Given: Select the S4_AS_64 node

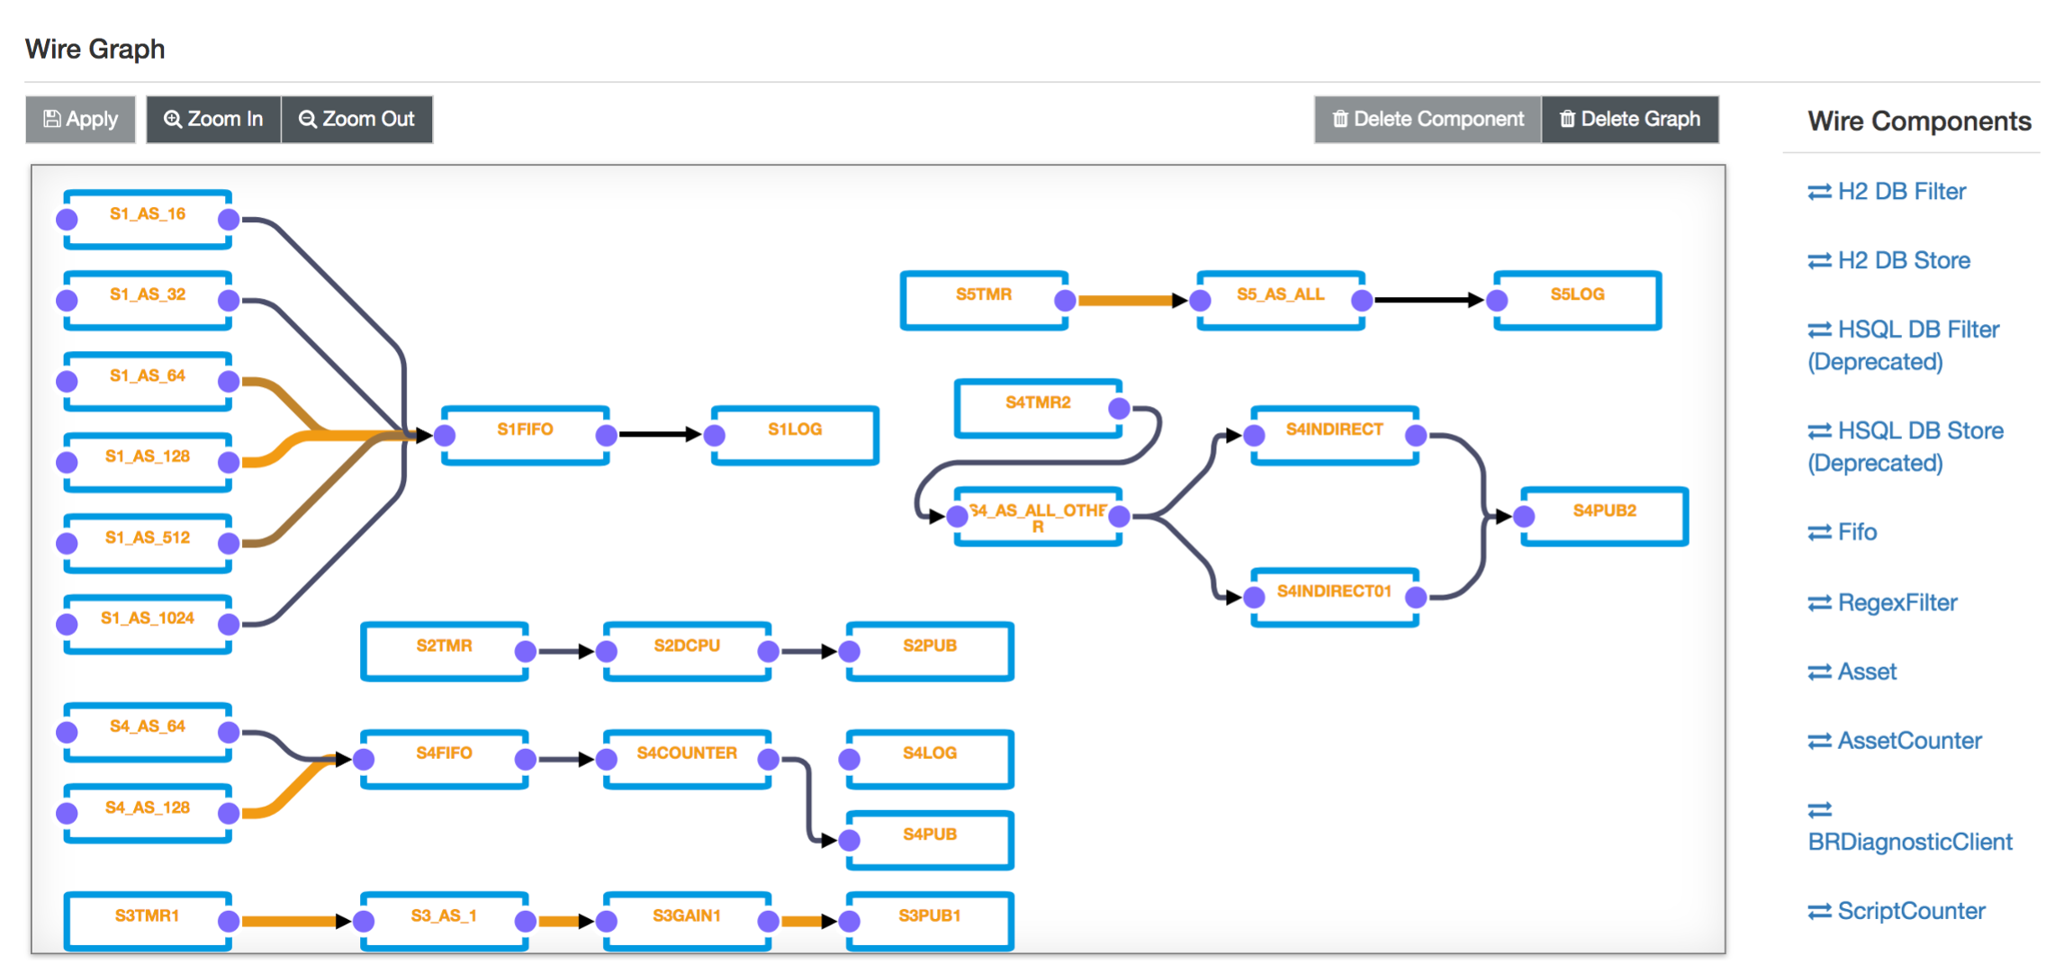Looking at the screenshot, I should 148,732.
